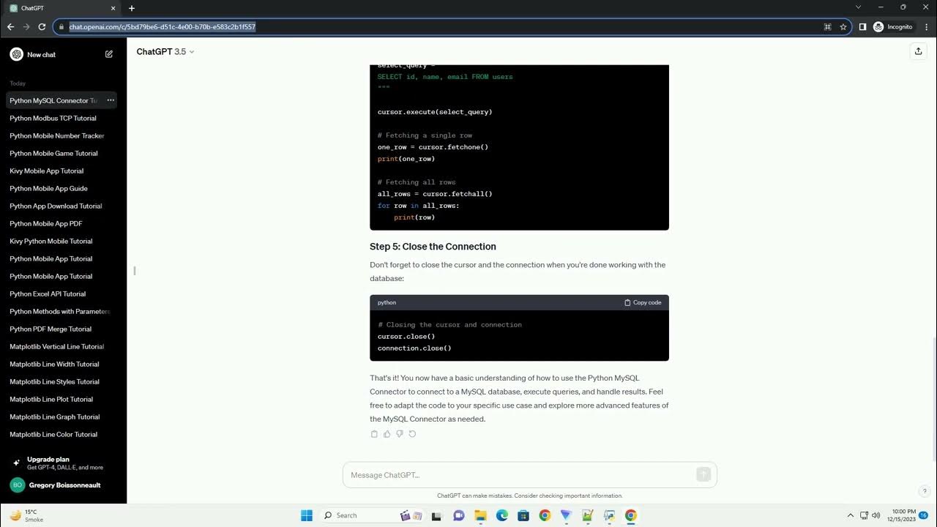
Task: Open Microsoft Edge from the taskbar
Action: tap(502, 515)
